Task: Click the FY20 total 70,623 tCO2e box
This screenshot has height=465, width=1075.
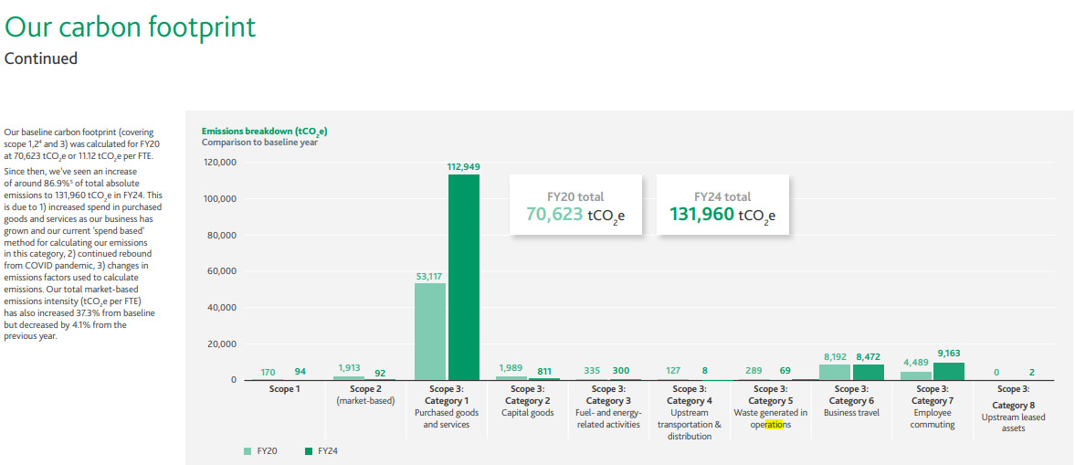Action: tap(572, 206)
